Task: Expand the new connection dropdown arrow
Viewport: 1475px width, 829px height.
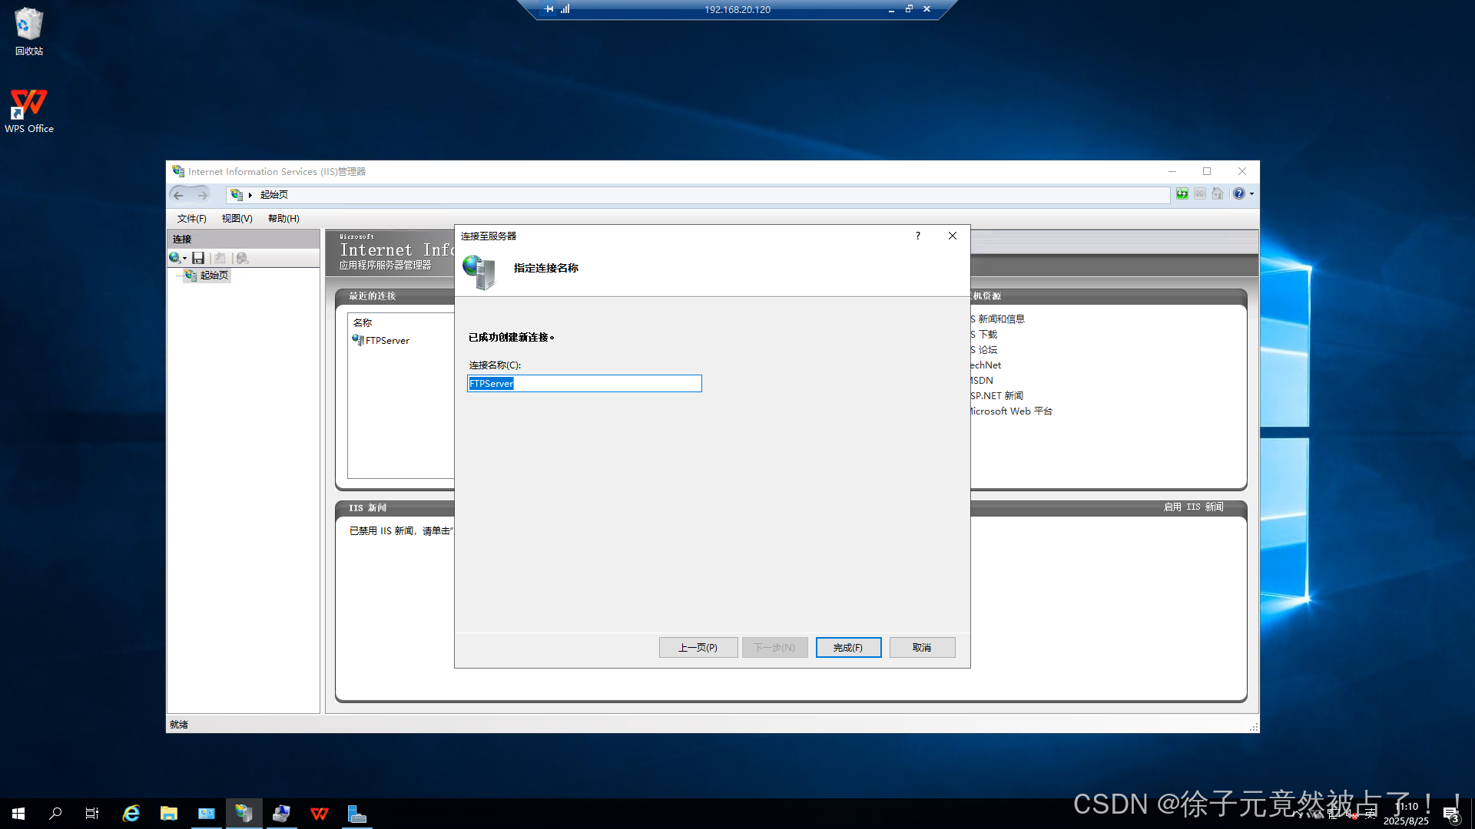Action: coord(184,259)
